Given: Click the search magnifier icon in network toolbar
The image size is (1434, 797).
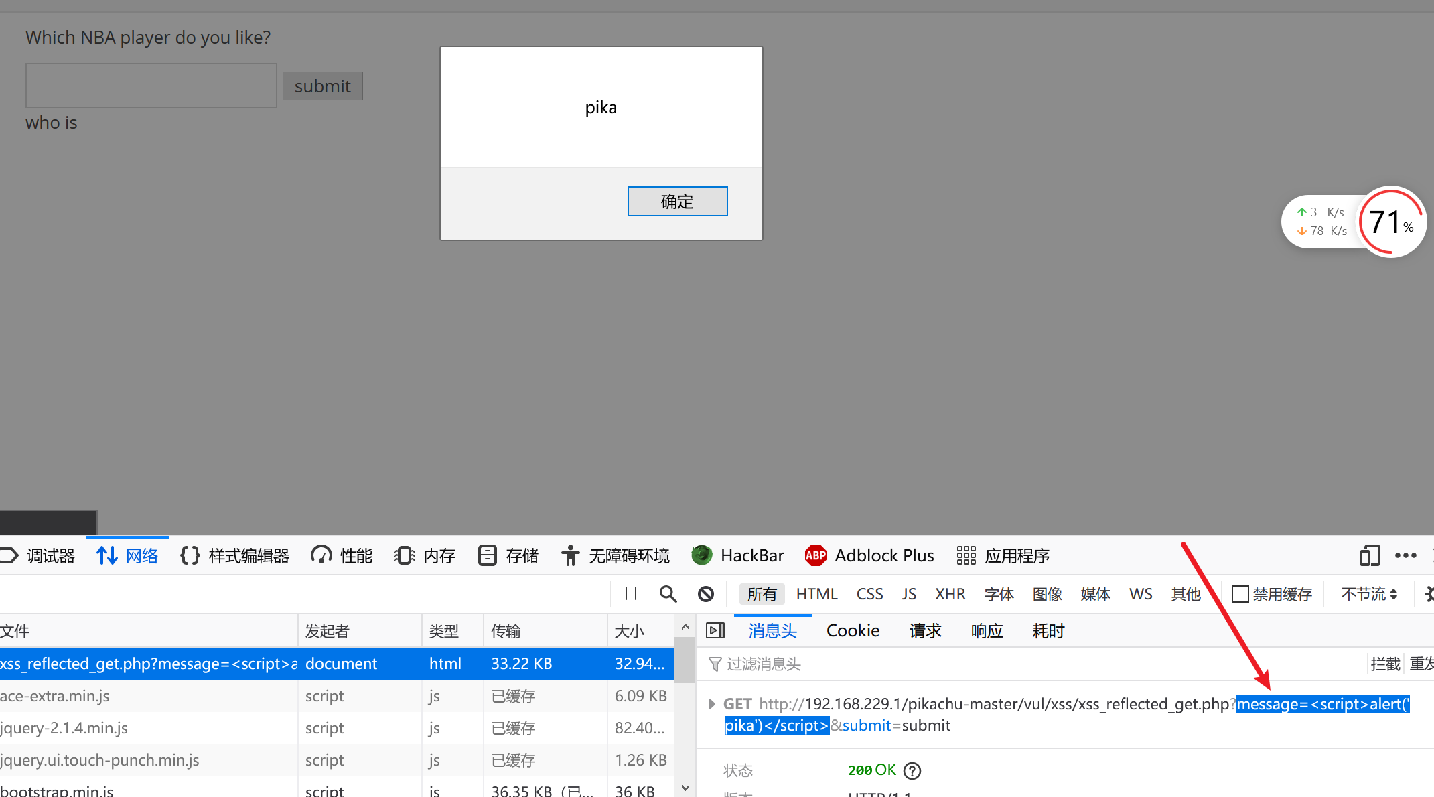Looking at the screenshot, I should [x=668, y=593].
